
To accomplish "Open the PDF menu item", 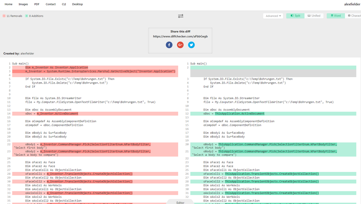I will coord(37,4).
